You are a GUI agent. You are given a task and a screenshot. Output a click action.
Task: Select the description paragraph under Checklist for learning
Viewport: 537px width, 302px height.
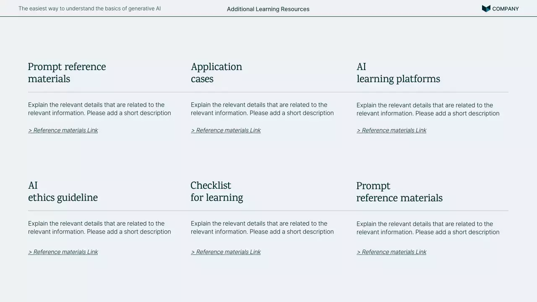(x=262, y=228)
